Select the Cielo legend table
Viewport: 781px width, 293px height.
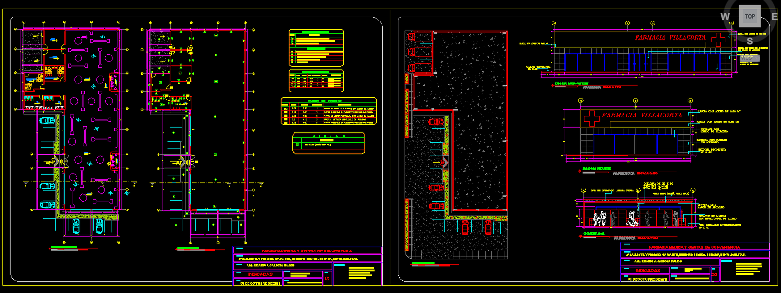tap(329, 144)
